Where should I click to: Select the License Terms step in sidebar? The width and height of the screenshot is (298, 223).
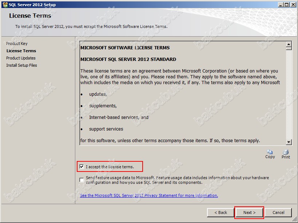tap(21, 51)
